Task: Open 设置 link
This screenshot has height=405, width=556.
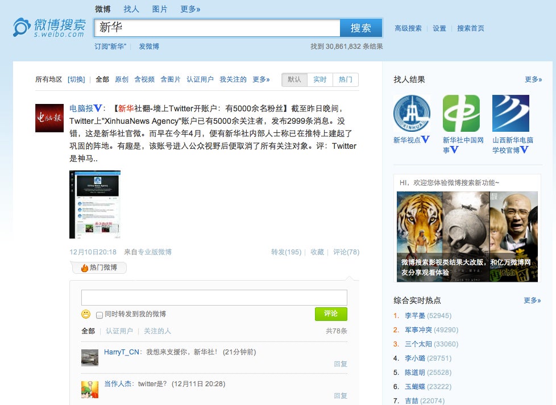Action: [x=439, y=28]
